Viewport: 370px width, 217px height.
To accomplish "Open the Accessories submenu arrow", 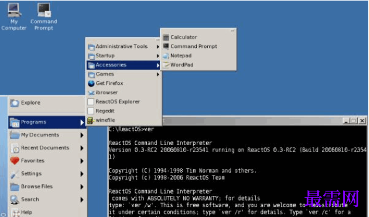I will coord(158,66).
